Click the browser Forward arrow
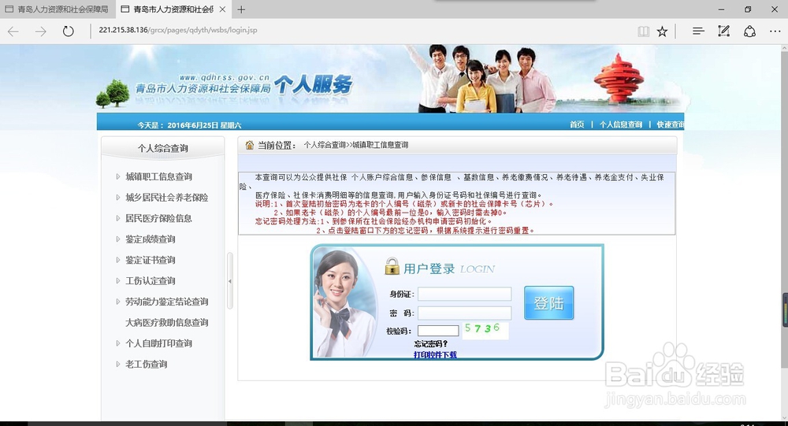788x426 pixels. point(41,31)
